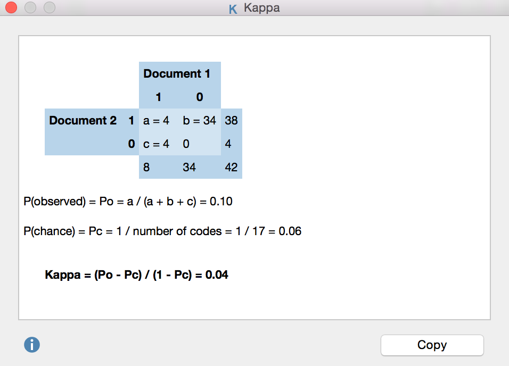
Task: Click the cell showing a = 4
Action: point(157,121)
